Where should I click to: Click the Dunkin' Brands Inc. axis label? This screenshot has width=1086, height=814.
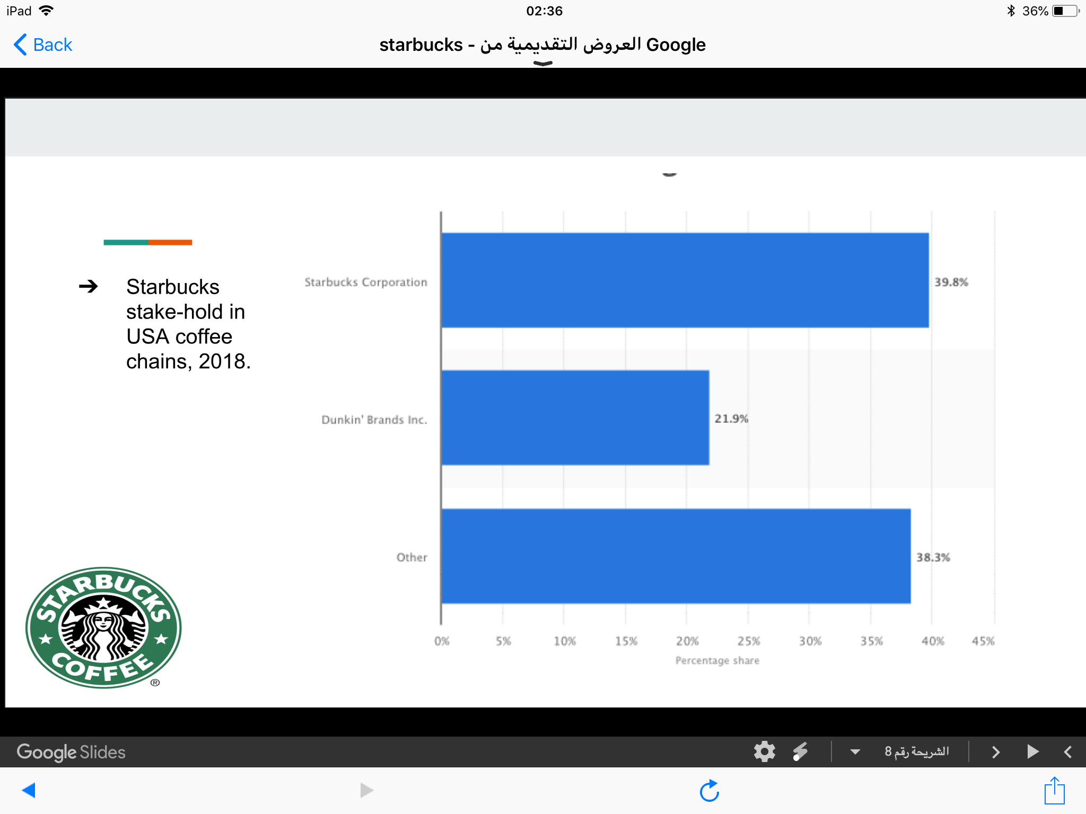pos(374,420)
